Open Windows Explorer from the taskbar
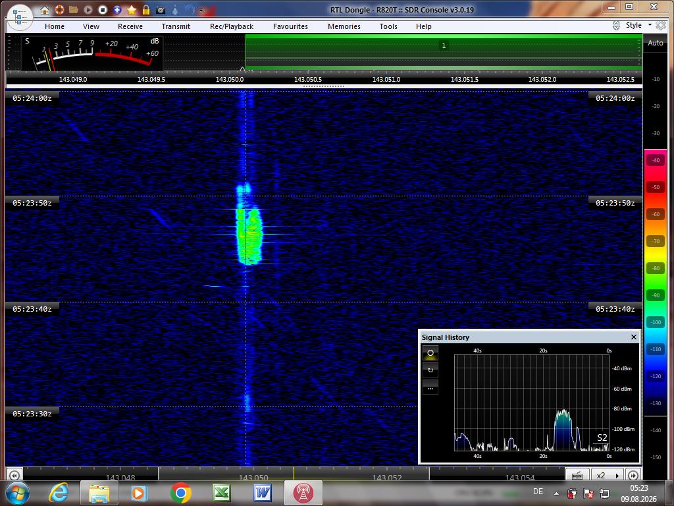The image size is (674, 506). [99, 493]
